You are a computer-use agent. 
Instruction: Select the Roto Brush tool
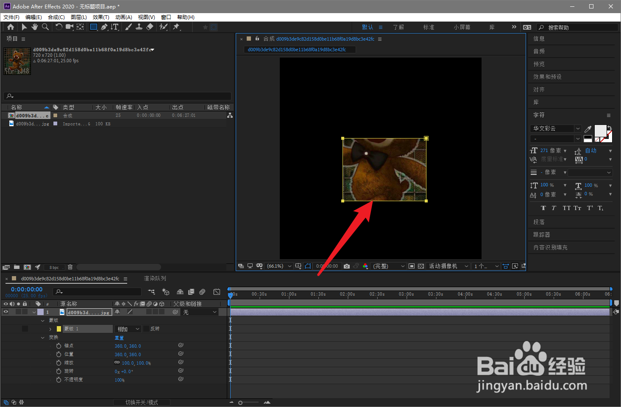pyautogui.click(x=163, y=27)
